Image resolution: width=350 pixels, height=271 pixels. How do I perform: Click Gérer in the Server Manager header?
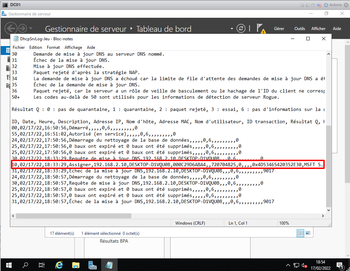(279, 29)
